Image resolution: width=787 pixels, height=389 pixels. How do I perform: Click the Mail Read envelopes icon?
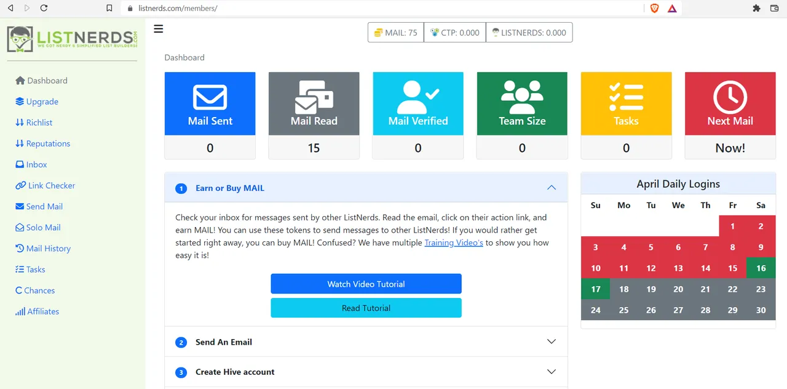click(x=314, y=97)
